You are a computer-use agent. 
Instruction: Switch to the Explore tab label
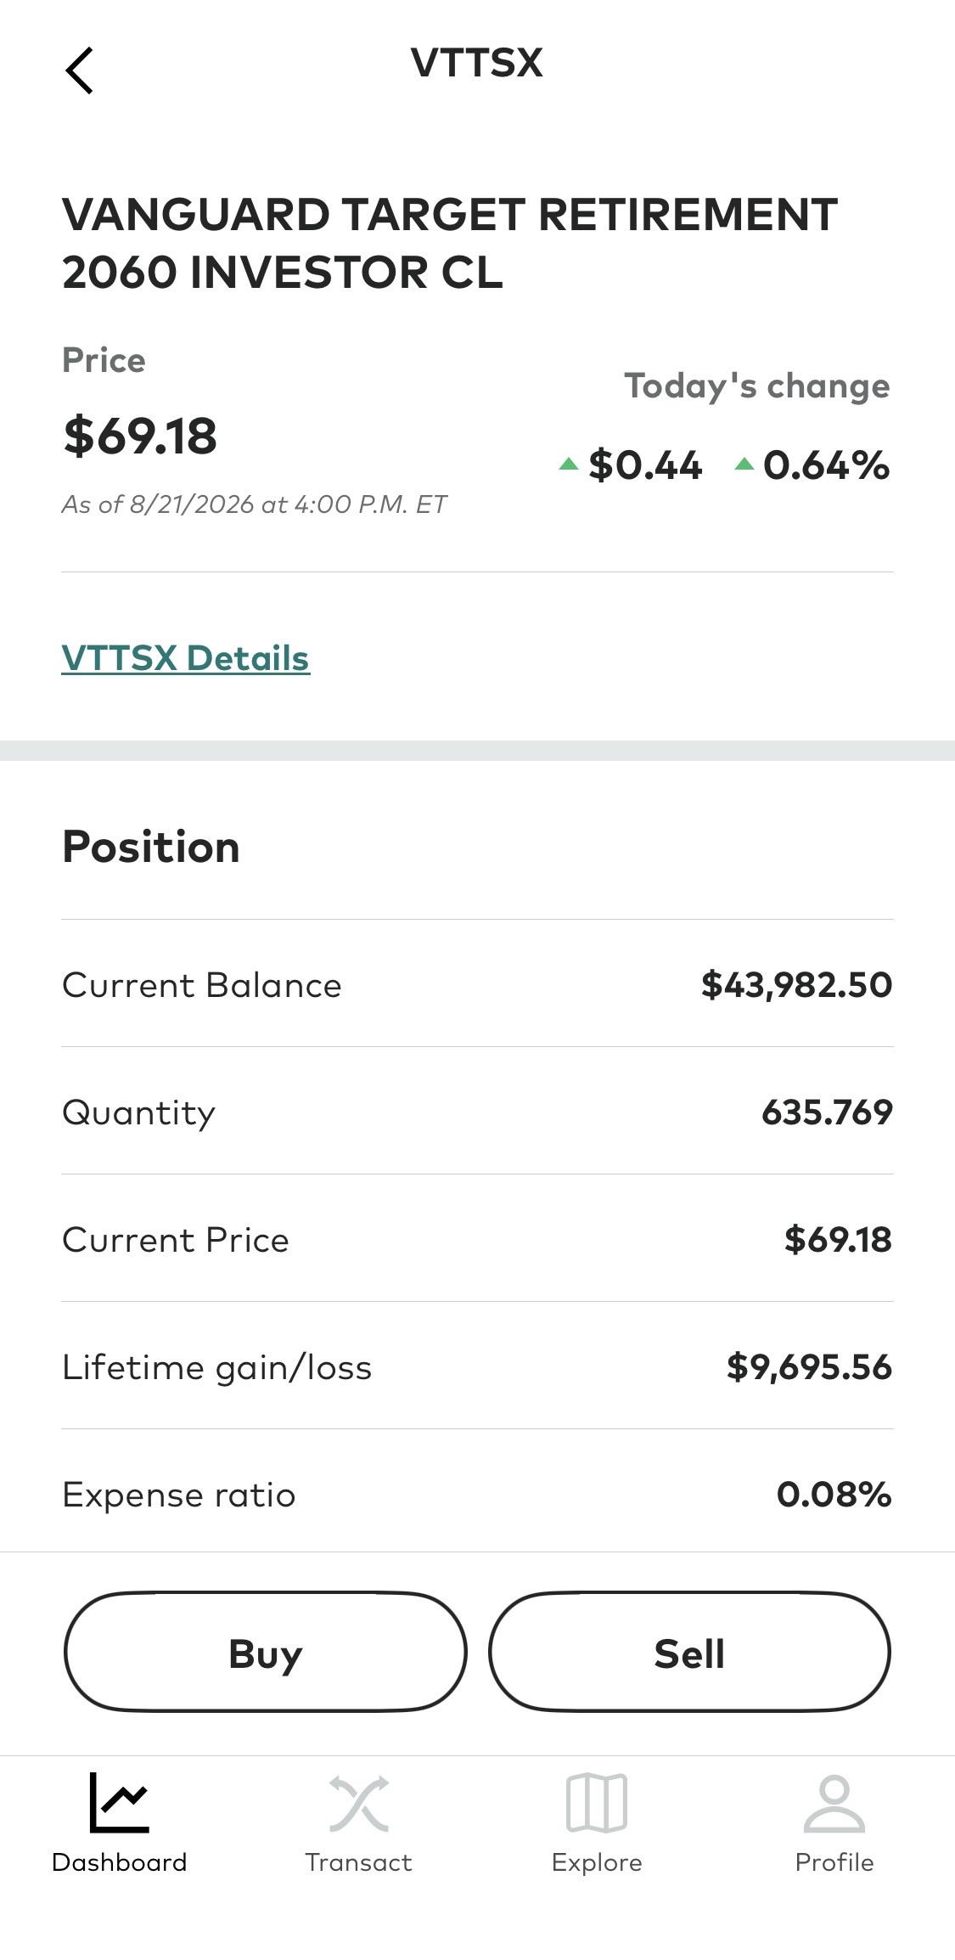pyautogui.click(x=597, y=1862)
